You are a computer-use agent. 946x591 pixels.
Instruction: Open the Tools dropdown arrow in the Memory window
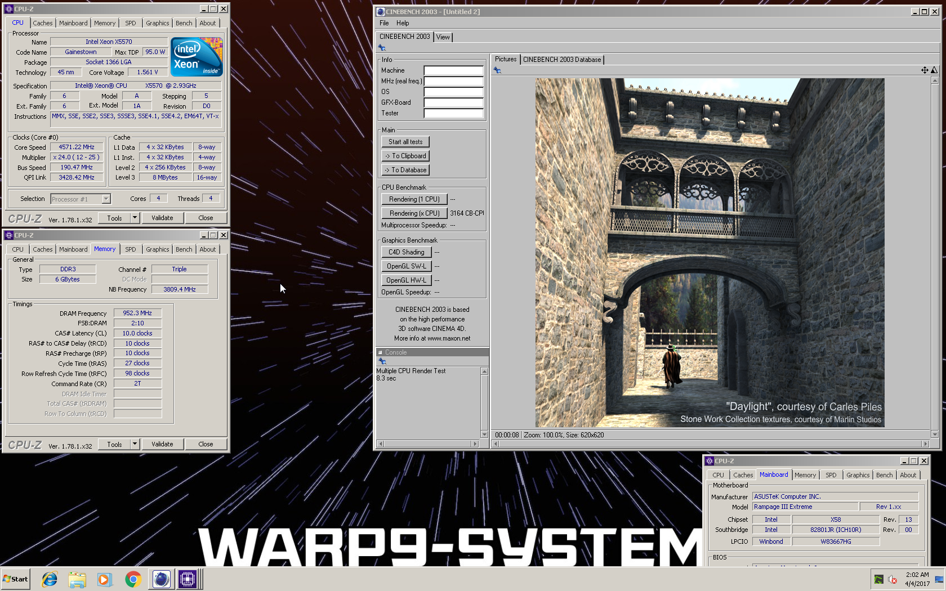tap(135, 444)
